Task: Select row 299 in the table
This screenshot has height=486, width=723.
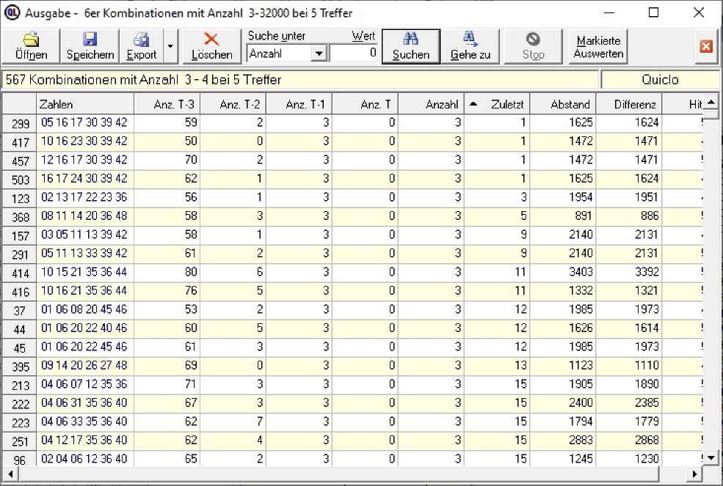Action: (20, 124)
